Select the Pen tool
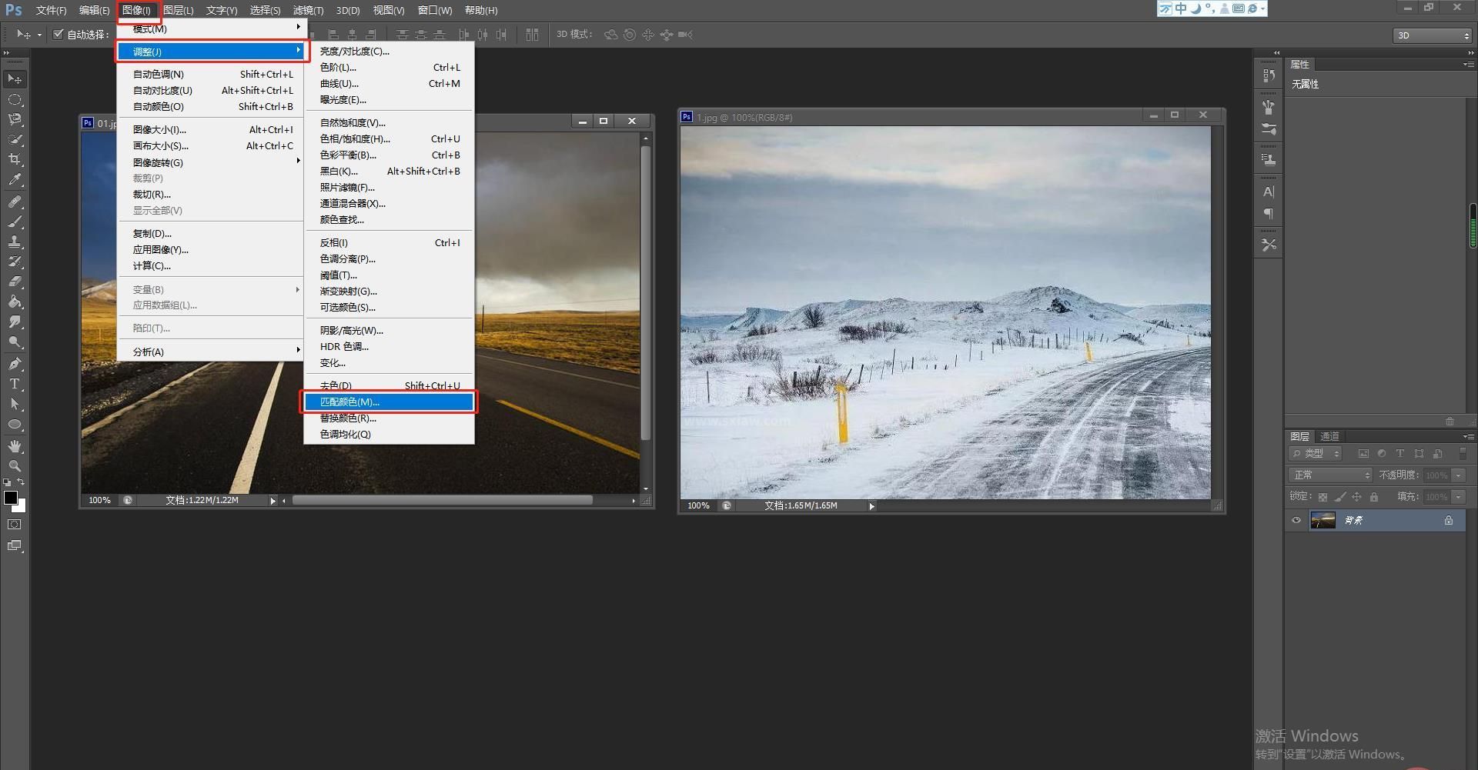 (x=15, y=363)
